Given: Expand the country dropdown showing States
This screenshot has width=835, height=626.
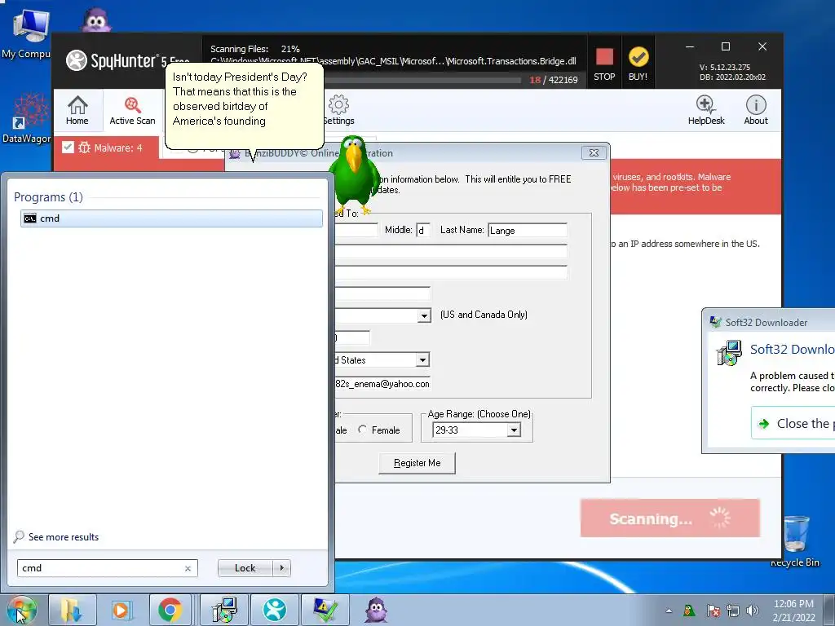Looking at the screenshot, I should tap(422, 359).
